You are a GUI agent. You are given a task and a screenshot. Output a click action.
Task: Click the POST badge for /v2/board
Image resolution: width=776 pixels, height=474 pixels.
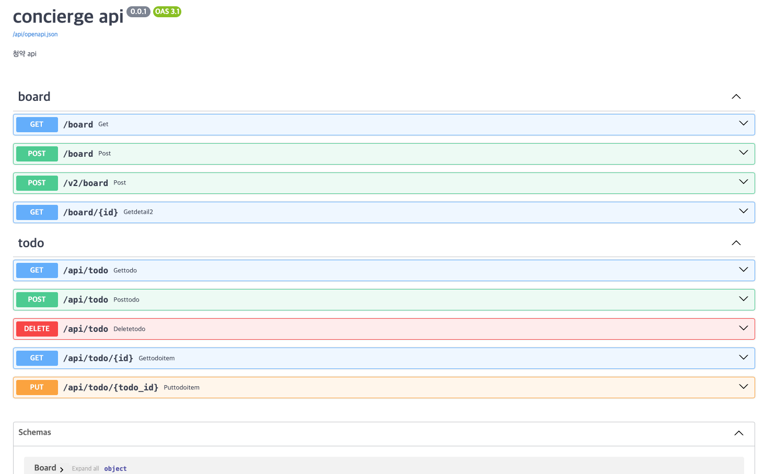[37, 183]
